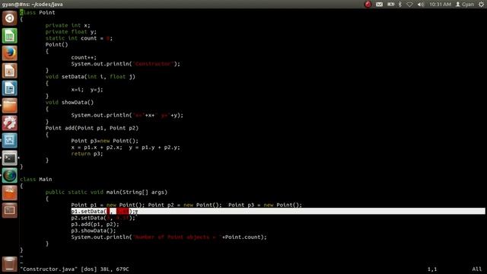
Task: Click the 'void setData(int i, float j)' line
Action: tap(91, 77)
